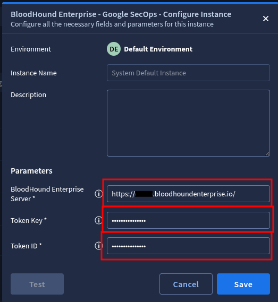This screenshot has height=302, width=278.
Task: Click inside the Description text area
Action: tap(188, 123)
